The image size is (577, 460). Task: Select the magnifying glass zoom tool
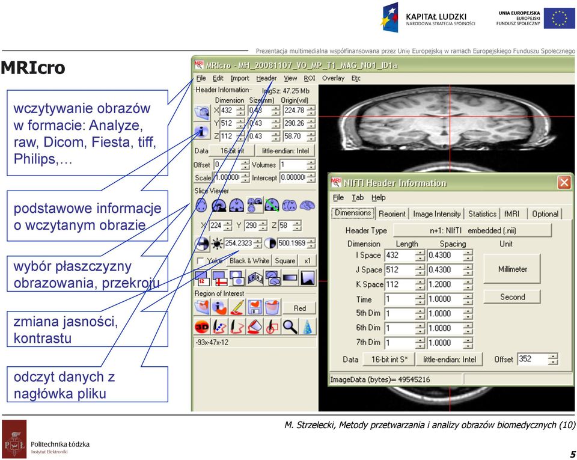point(290,327)
